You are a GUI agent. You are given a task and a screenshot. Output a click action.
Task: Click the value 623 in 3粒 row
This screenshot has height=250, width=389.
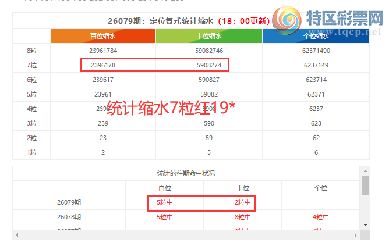click(316, 123)
